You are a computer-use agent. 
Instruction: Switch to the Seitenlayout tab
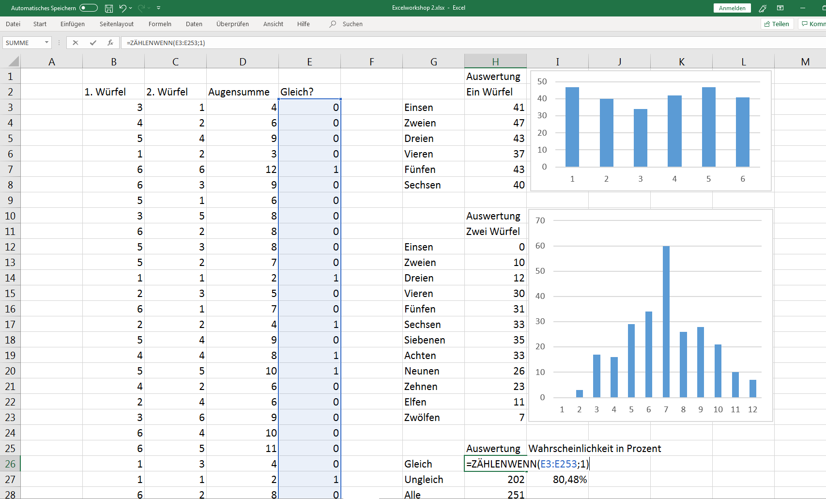[x=117, y=24]
